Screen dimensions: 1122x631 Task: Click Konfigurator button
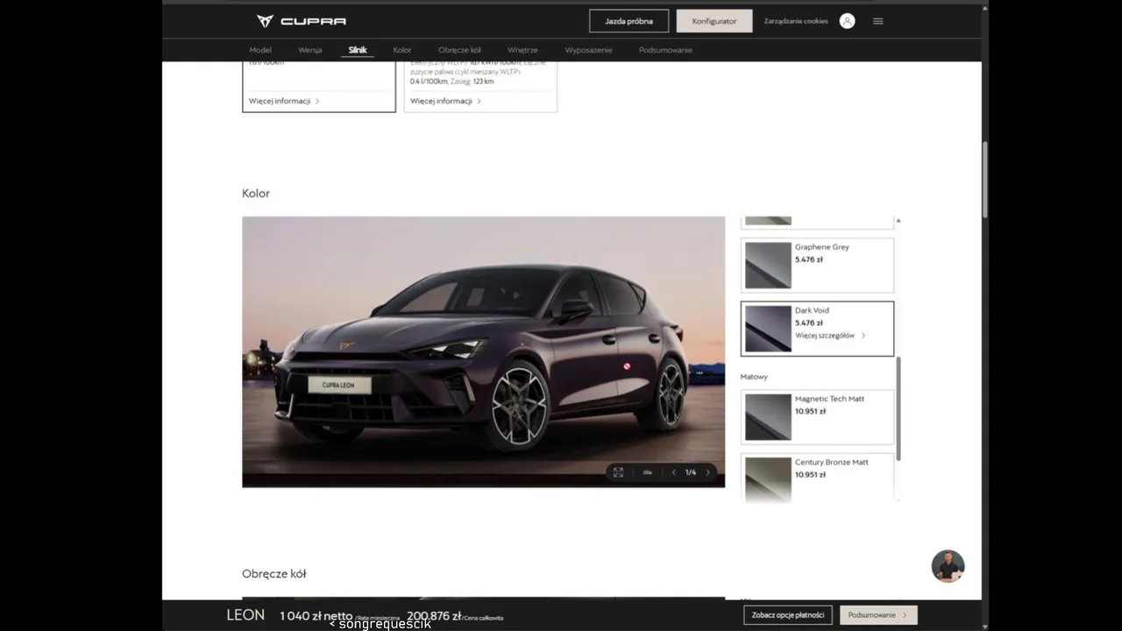click(714, 21)
